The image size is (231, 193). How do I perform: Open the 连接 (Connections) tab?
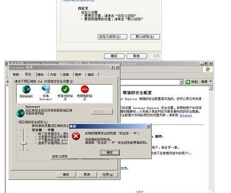point(66,75)
